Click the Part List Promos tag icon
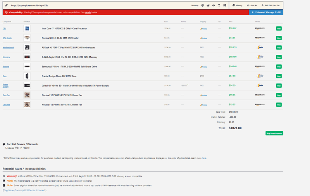Viewport: 310px width, 196px height. coord(4,144)
